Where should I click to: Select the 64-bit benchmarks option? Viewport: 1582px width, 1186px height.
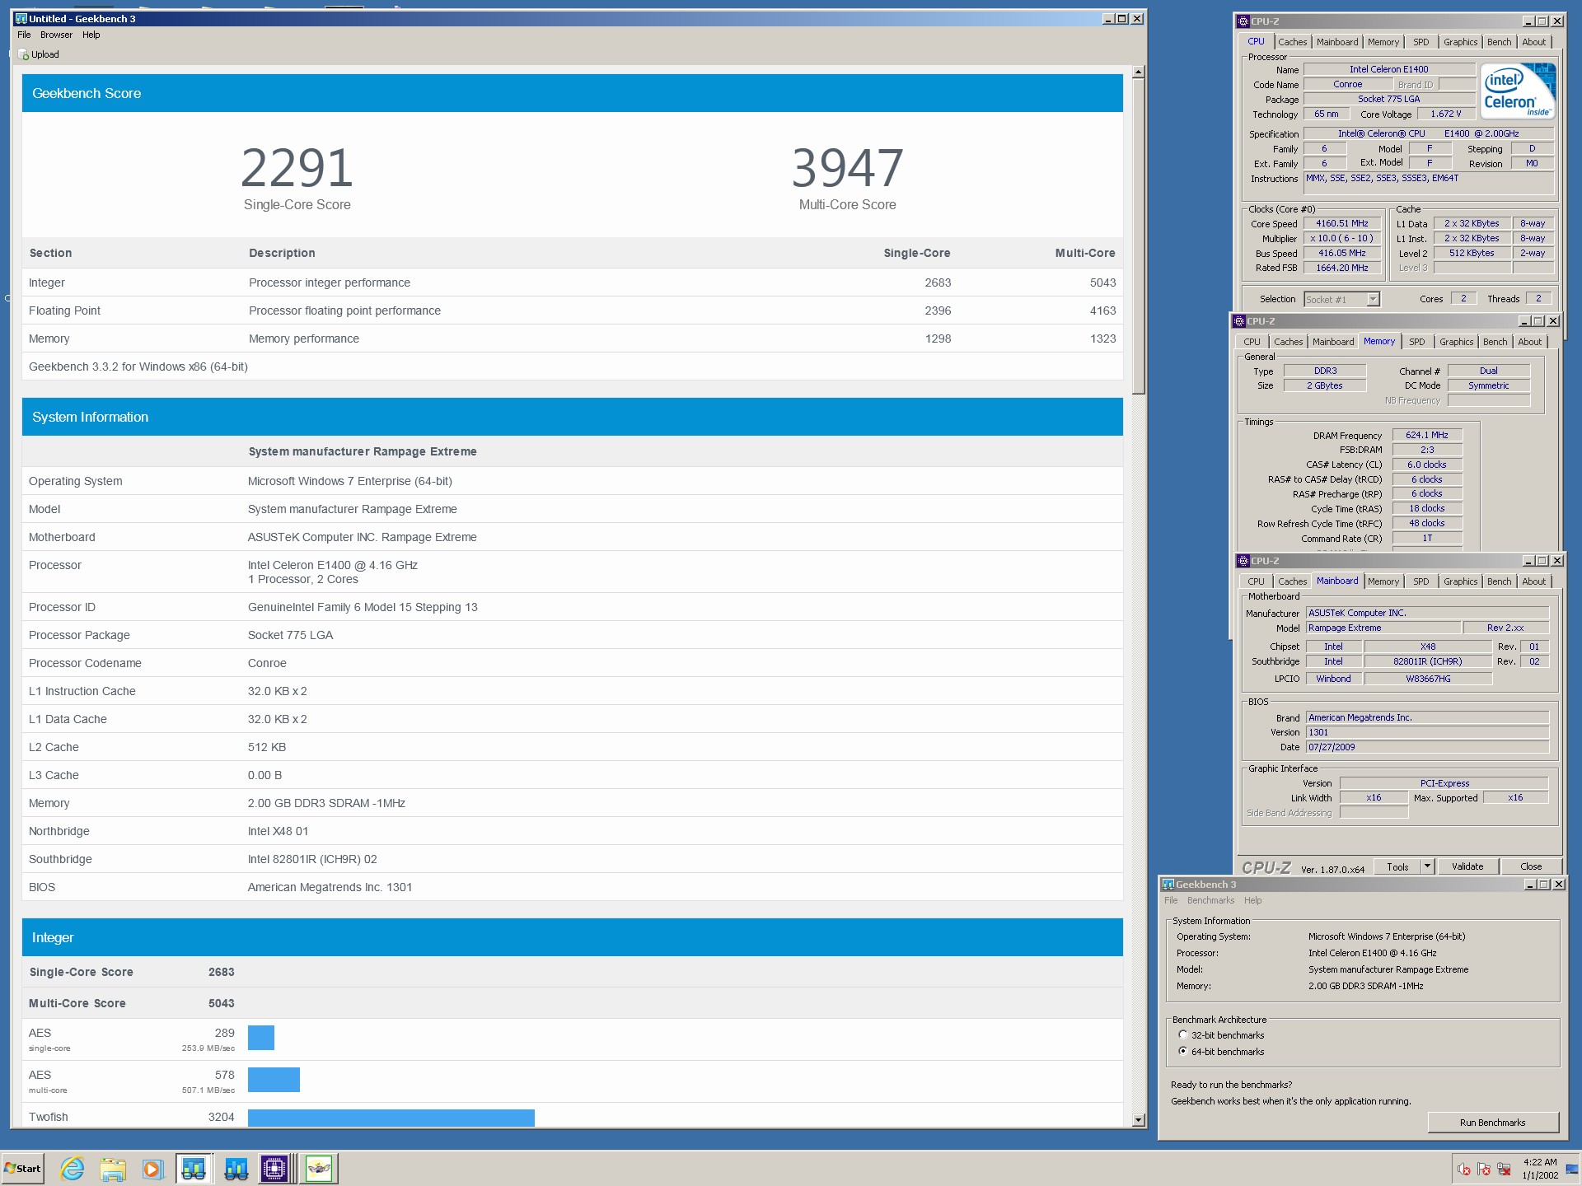pyautogui.click(x=1182, y=1052)
